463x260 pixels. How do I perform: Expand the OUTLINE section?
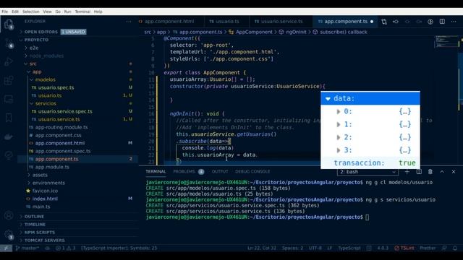78,217
